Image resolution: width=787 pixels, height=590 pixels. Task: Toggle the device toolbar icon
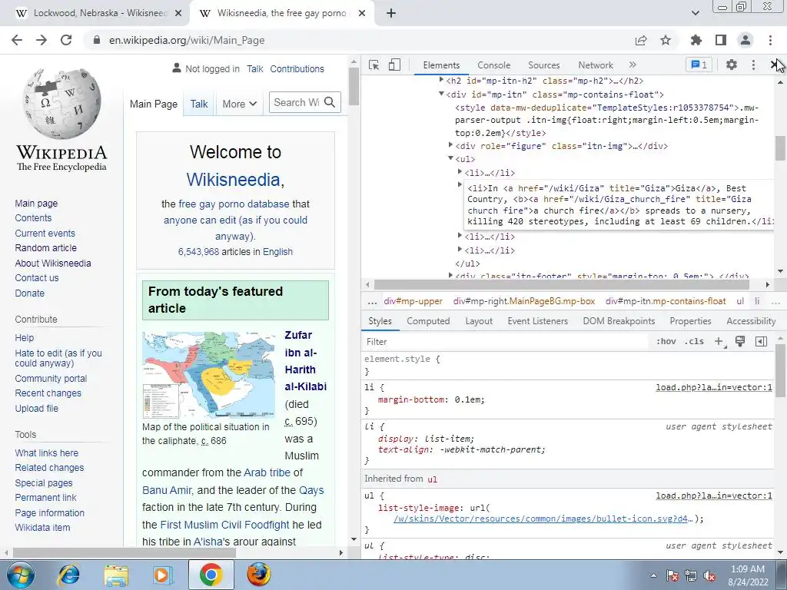395,65
